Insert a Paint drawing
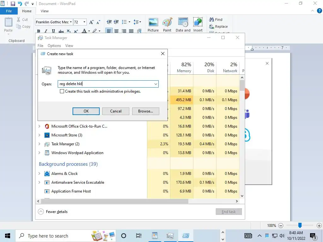This screenshot has width=323, height=242. (x=167, y=25)
